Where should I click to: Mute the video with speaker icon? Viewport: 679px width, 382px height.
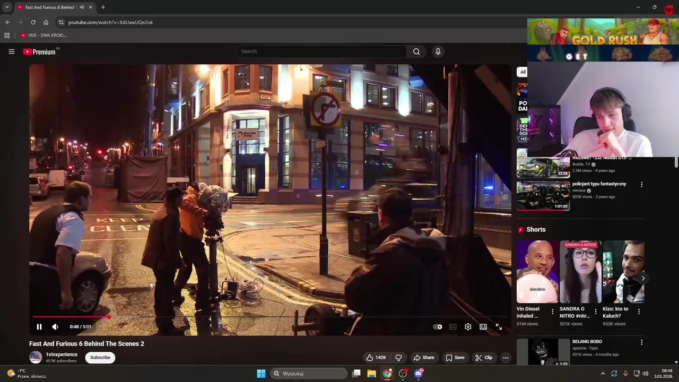(x=55, y=327)
